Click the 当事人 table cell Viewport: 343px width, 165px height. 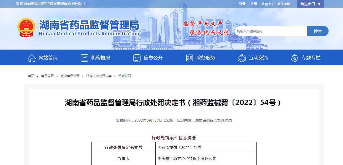pos(124,159)
